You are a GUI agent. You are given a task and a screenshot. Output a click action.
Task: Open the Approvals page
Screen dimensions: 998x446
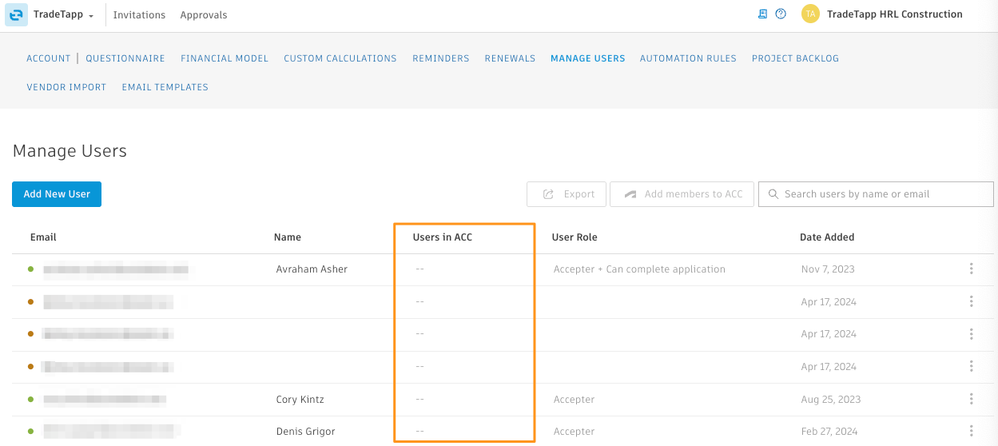[x=204, y=14]
